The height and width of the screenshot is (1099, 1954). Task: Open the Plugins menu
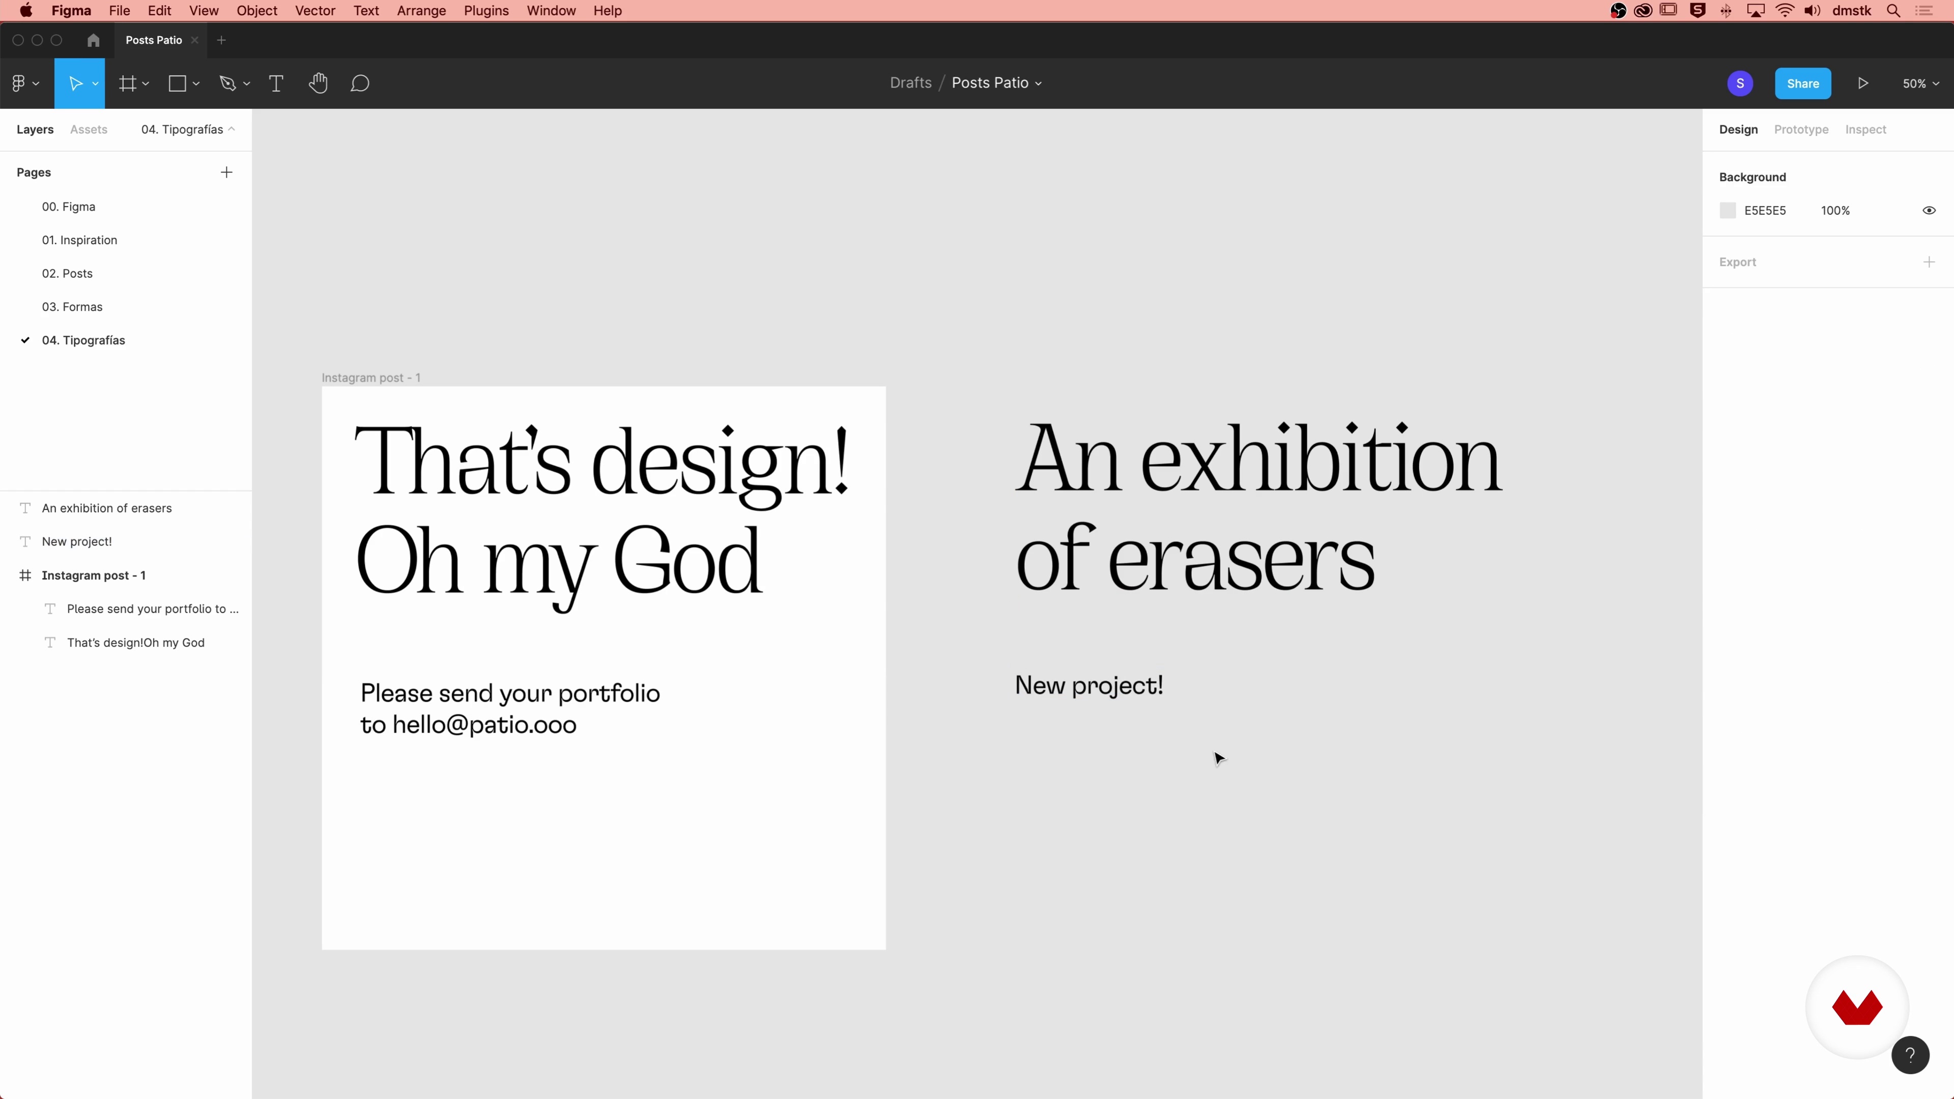click(486, 11)
